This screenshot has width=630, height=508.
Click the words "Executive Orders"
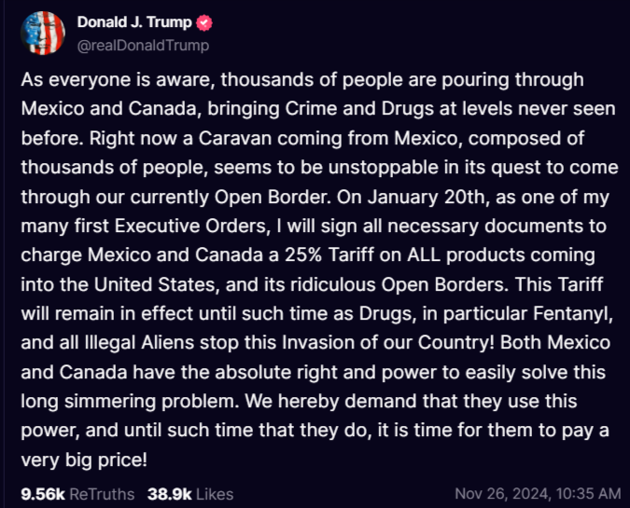coord(190,226)
